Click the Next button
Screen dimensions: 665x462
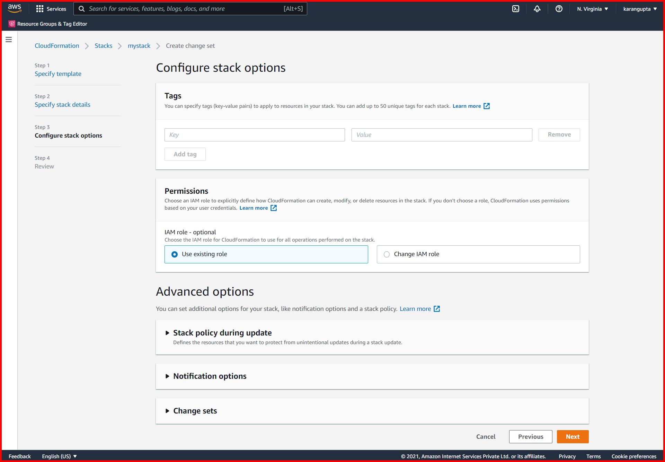572,436
